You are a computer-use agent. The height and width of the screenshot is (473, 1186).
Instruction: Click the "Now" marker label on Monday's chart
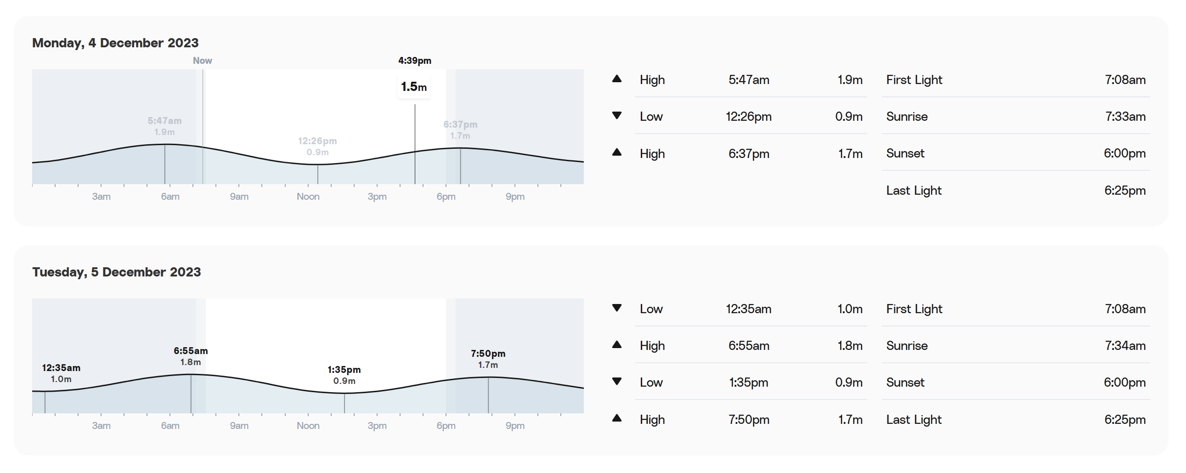(202, 61)
